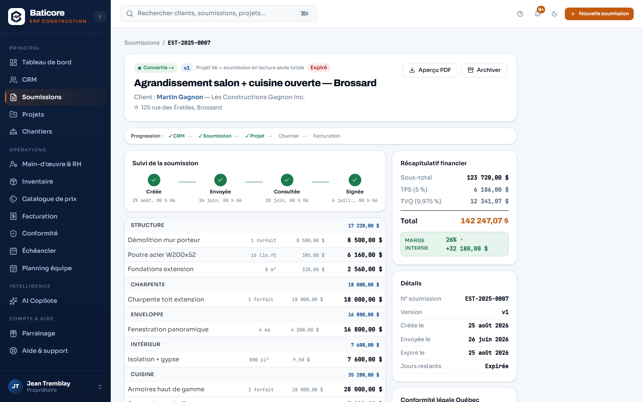
Task: Click the CUISINE section header
Action: [255, 374]
